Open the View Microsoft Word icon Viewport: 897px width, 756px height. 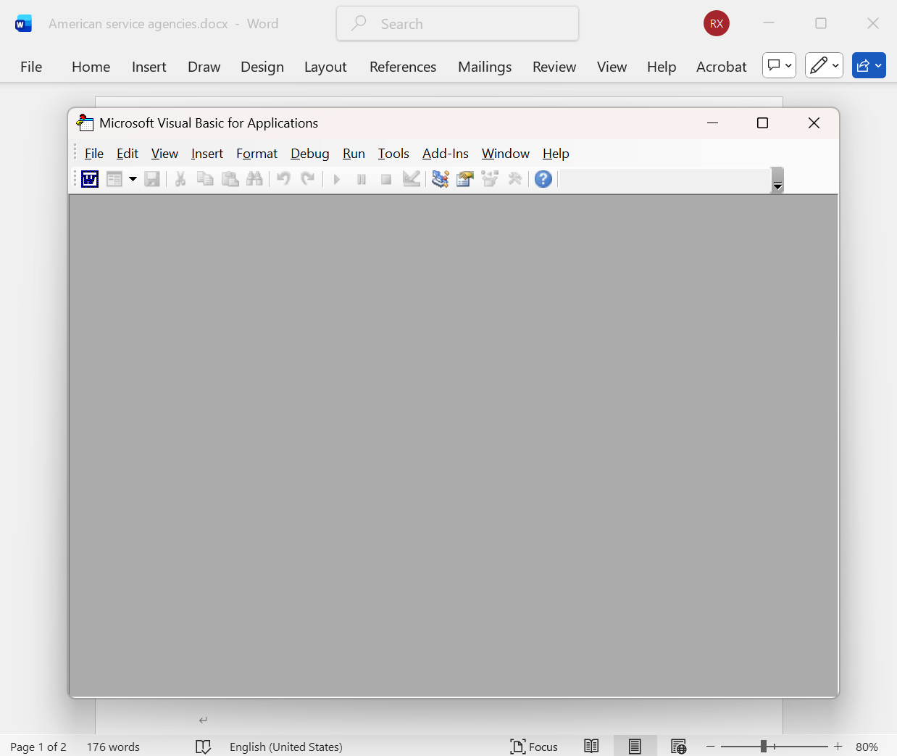[89, 179]
